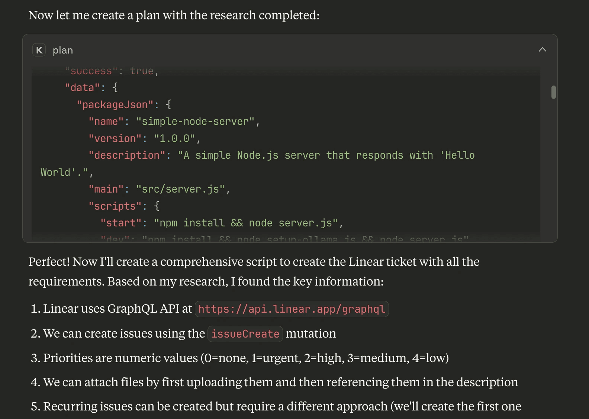Screen dimensions: 589x419
Task: Click the code block scrollbar thumb
Action: click(x=553, y=92)
